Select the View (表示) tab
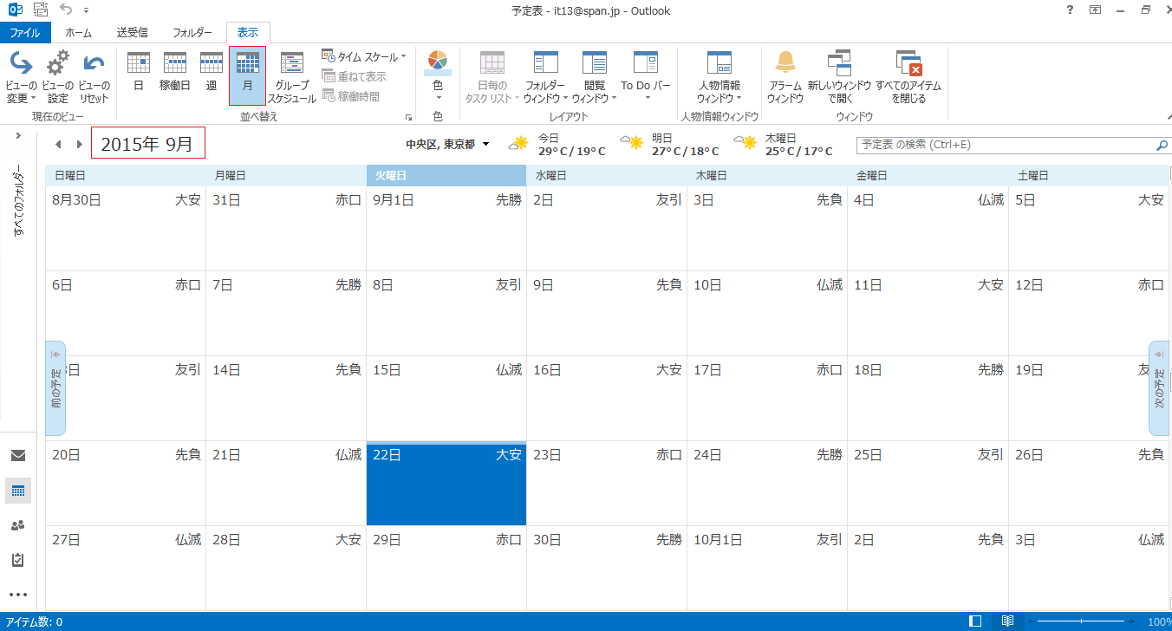Viewport: 1172px width, 631px height. (x=248, y=32)
